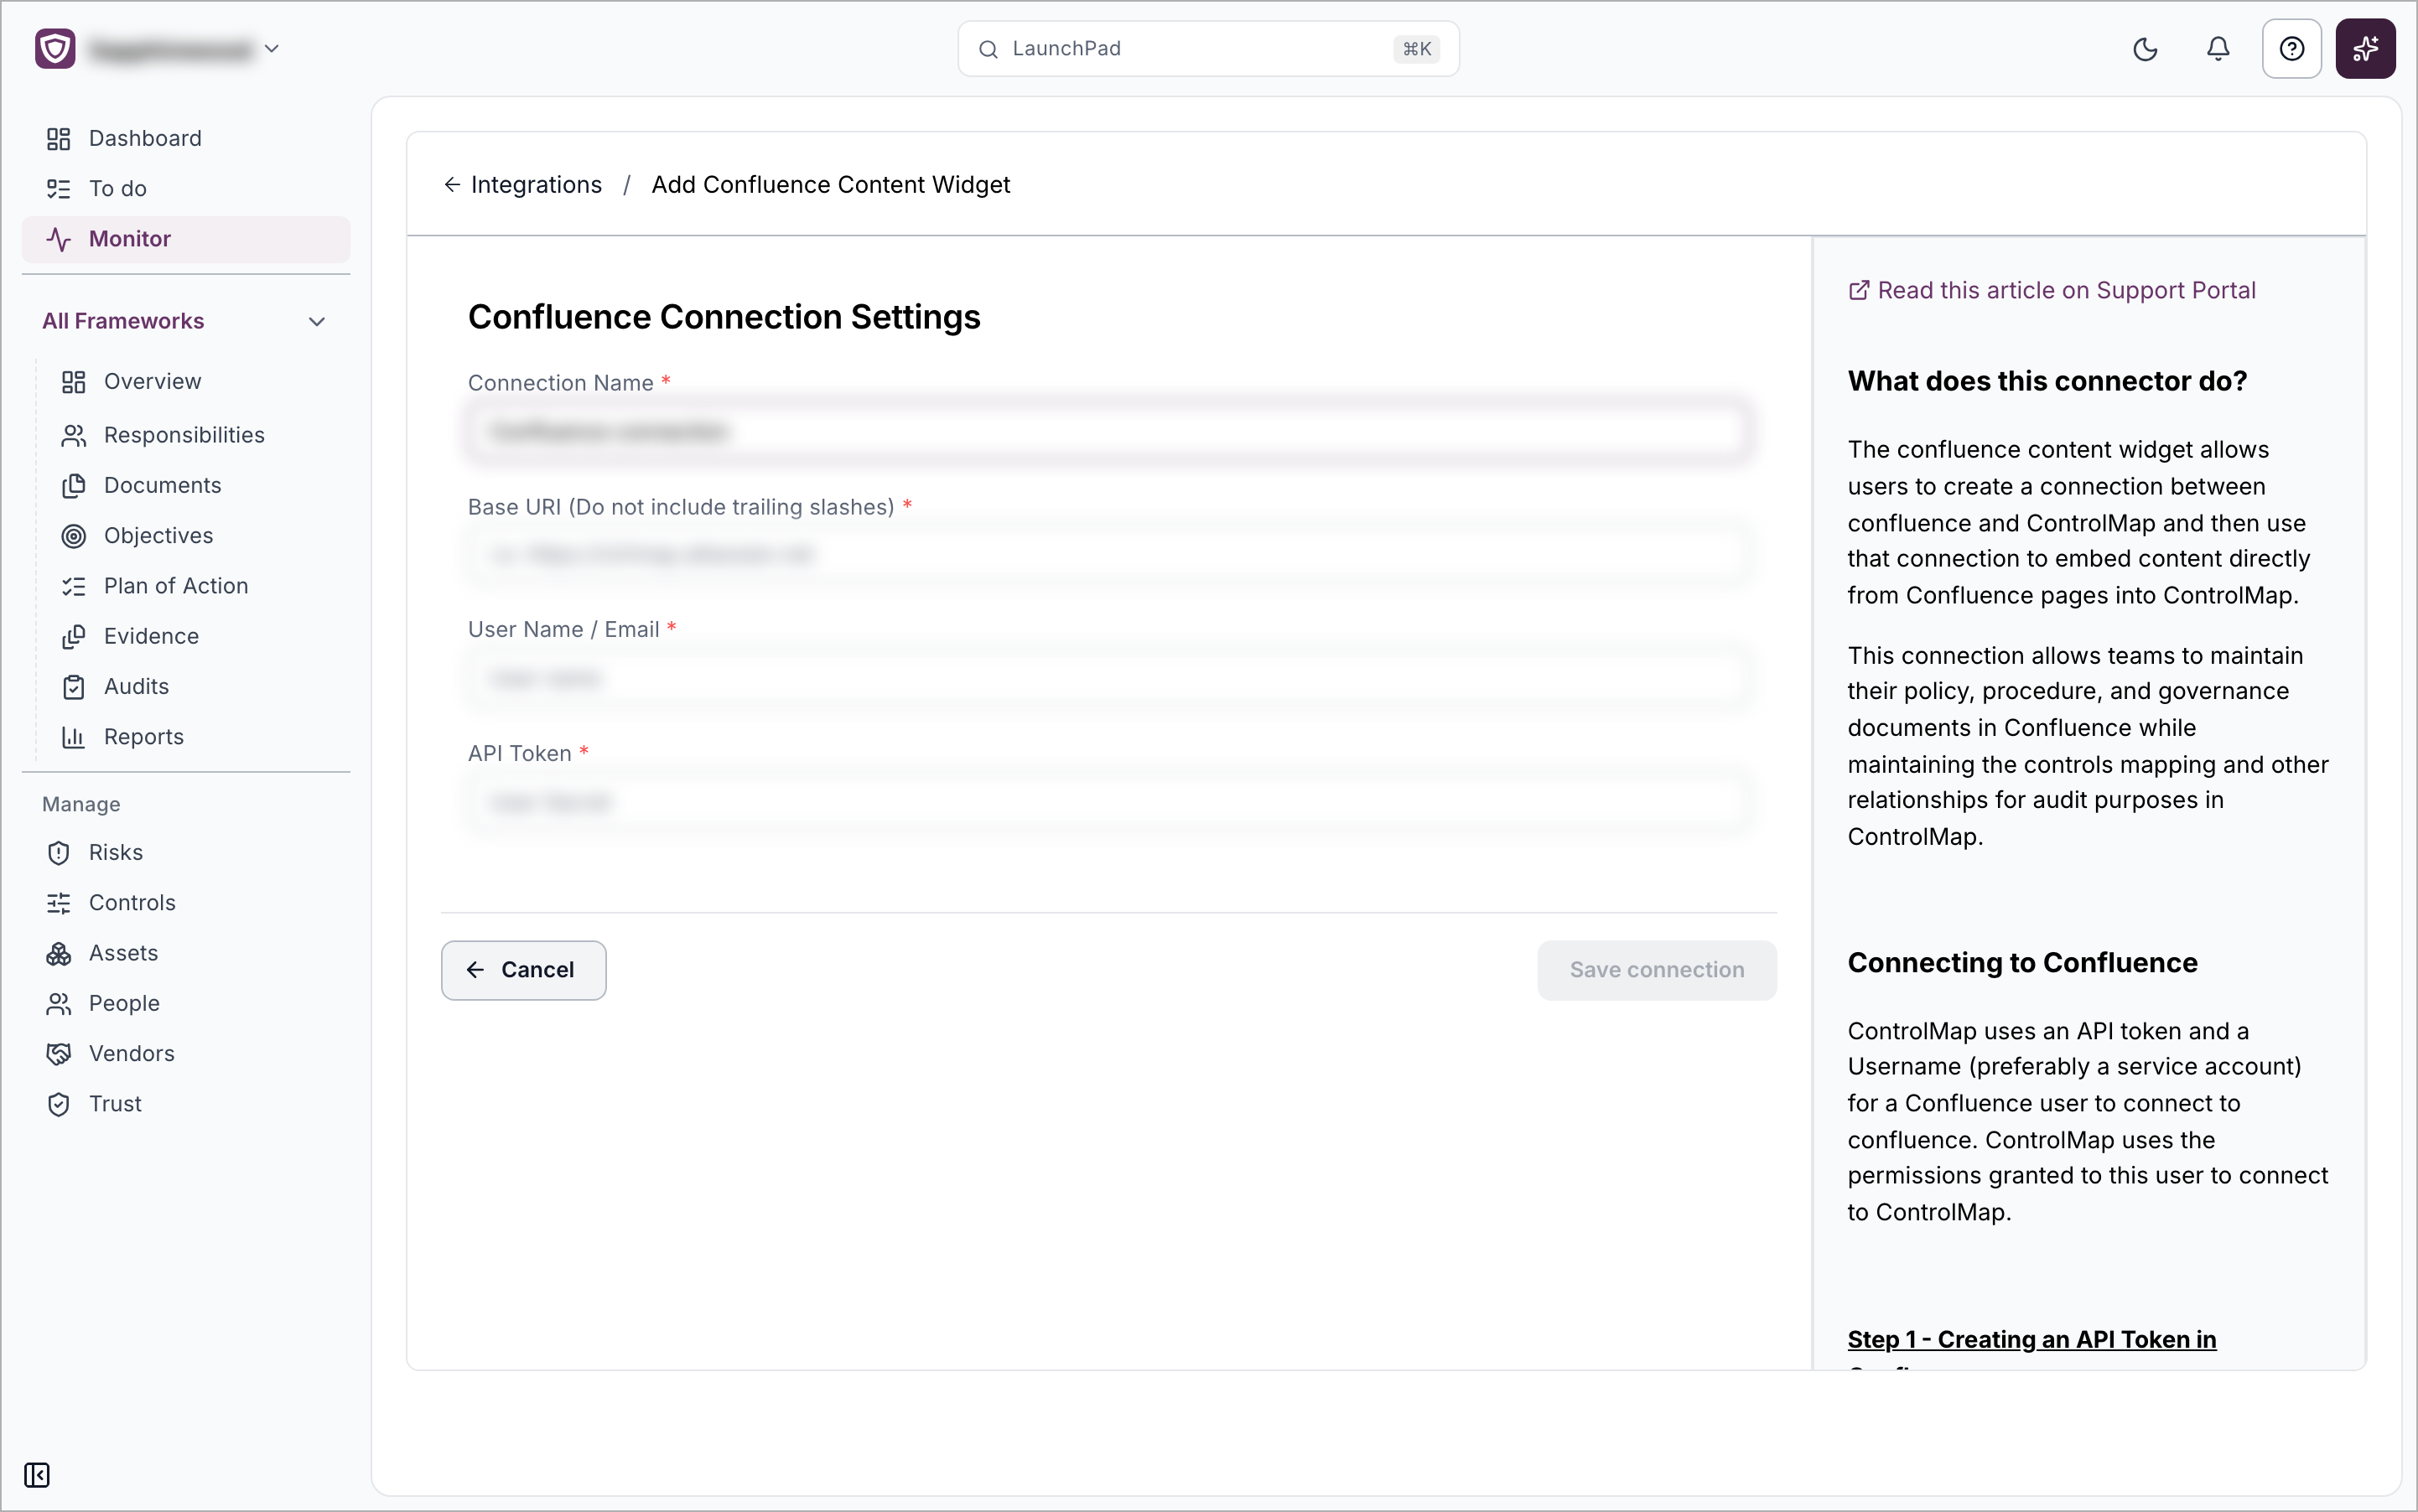2418x1512 pixels.
Task: Click the Save connection button
Action: (x=1657, y=970)
